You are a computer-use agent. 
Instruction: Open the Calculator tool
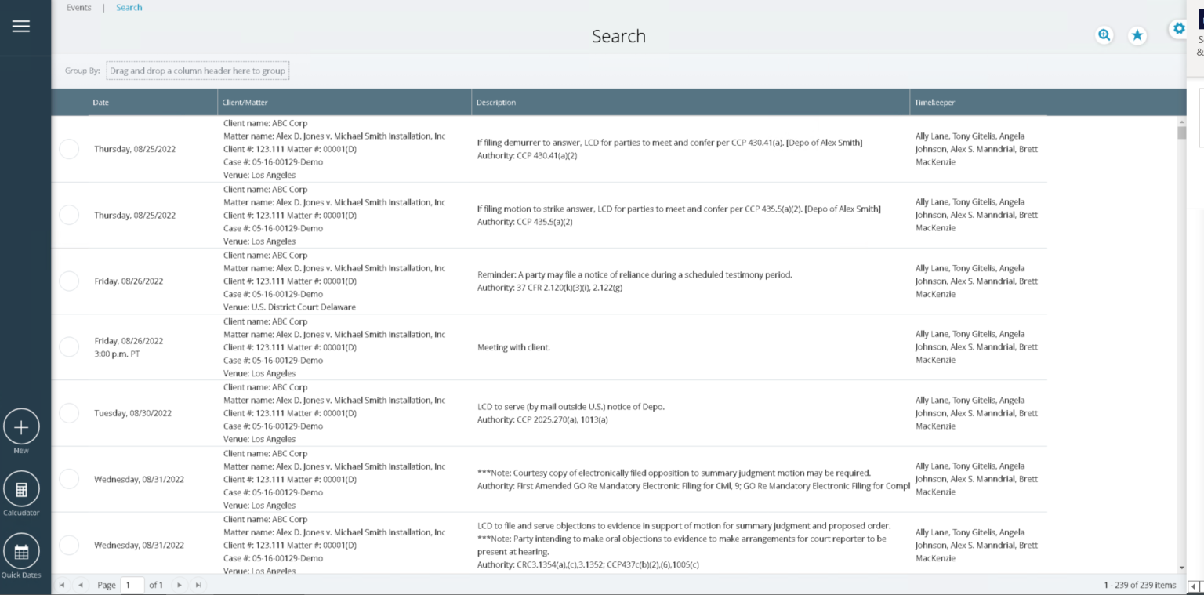21,490
